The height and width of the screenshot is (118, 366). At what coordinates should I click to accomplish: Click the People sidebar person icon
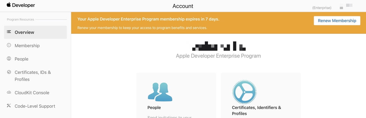[9, 59]
